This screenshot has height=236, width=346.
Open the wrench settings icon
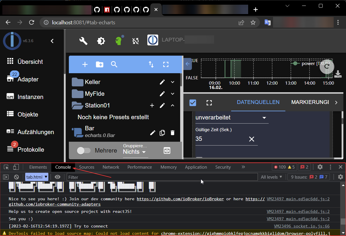pos(83,41)
